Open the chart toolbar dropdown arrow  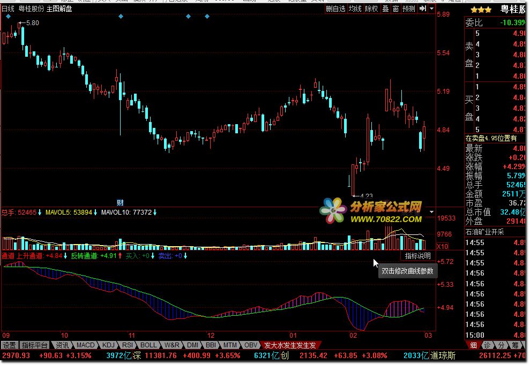[431, 9]
